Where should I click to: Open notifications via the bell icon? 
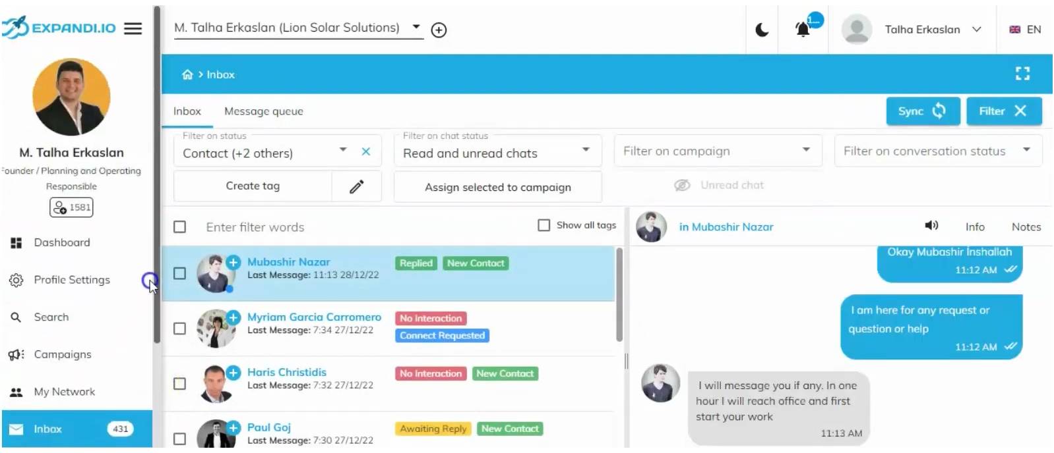click(802, 29)
